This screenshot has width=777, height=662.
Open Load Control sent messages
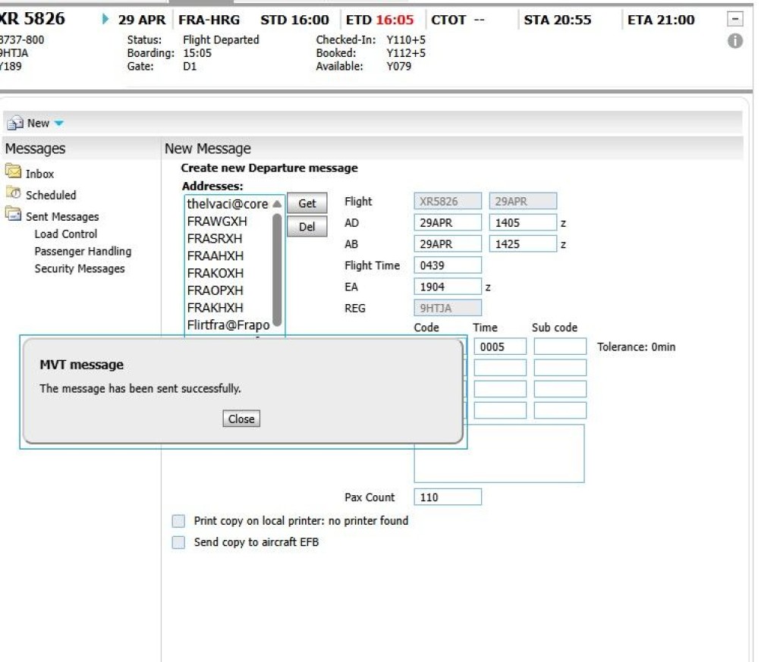pyautogui.click(x=66, y=234)
